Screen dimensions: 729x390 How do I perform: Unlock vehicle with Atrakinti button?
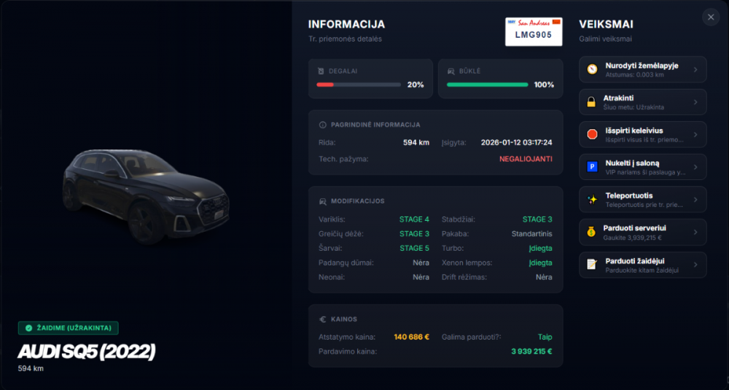click(642, 102)
